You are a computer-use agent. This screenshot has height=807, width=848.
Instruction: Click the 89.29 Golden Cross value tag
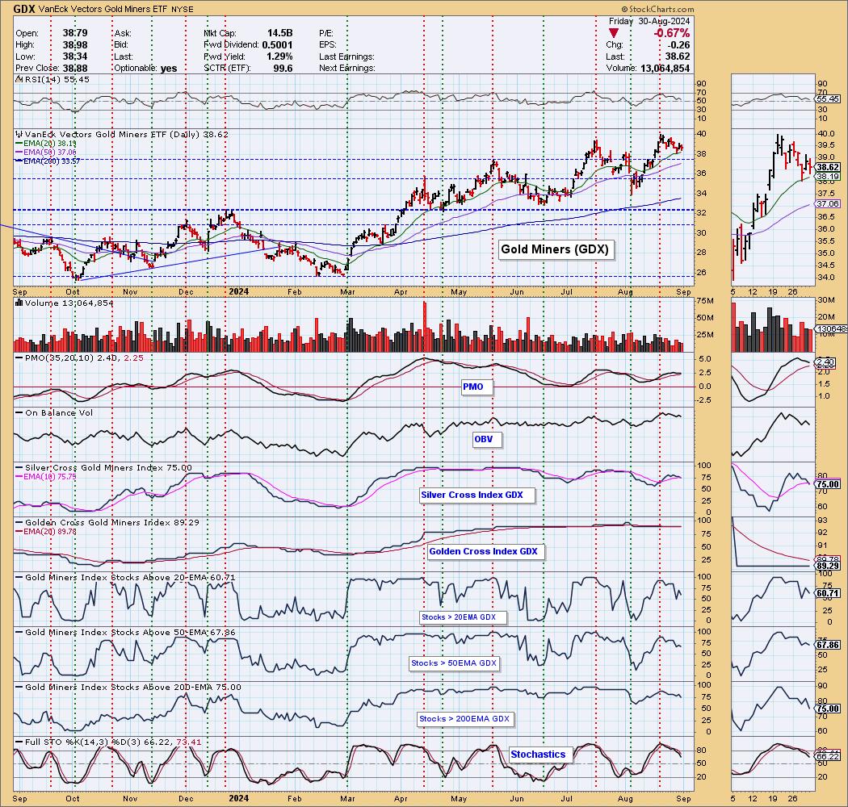829,567
